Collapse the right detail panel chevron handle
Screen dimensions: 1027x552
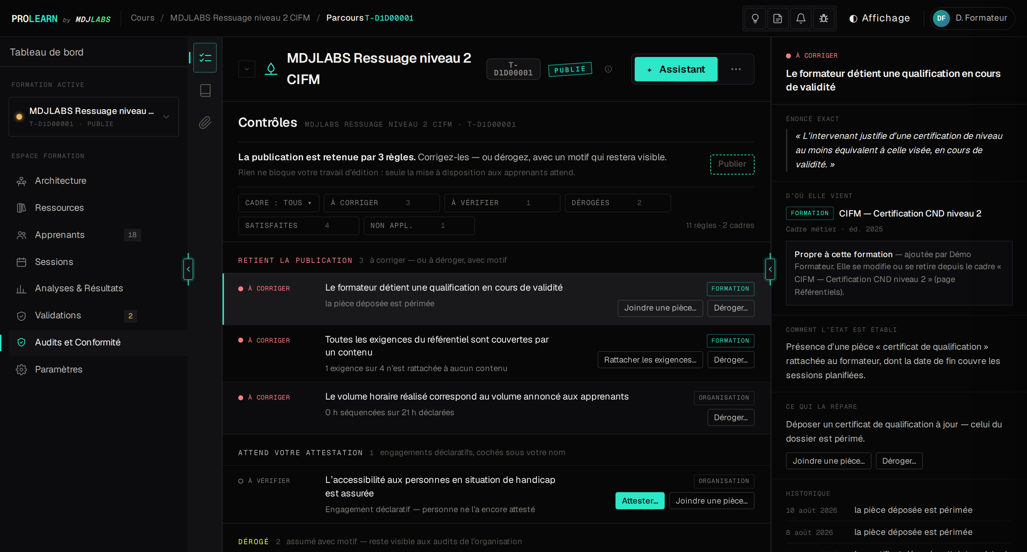coord(770,269)
